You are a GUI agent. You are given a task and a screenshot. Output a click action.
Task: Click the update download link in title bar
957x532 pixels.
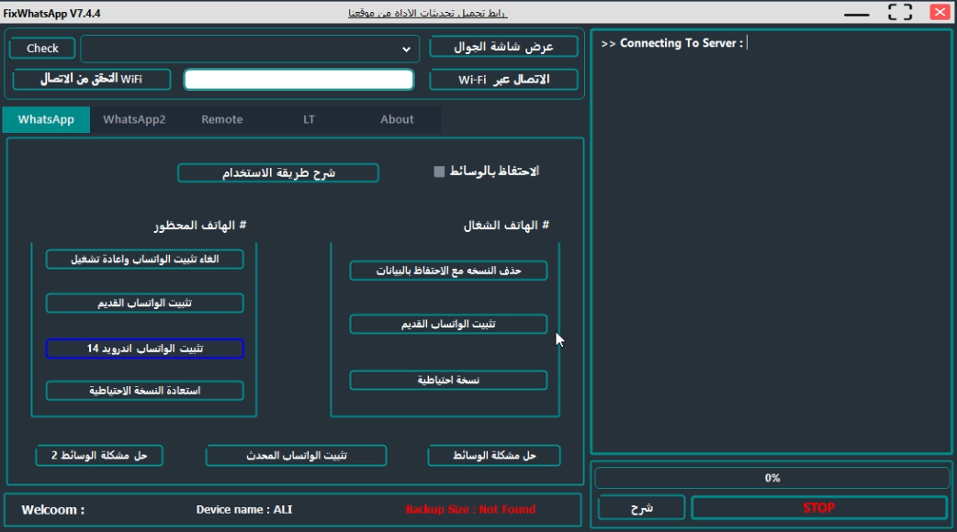tap(427, 13)
